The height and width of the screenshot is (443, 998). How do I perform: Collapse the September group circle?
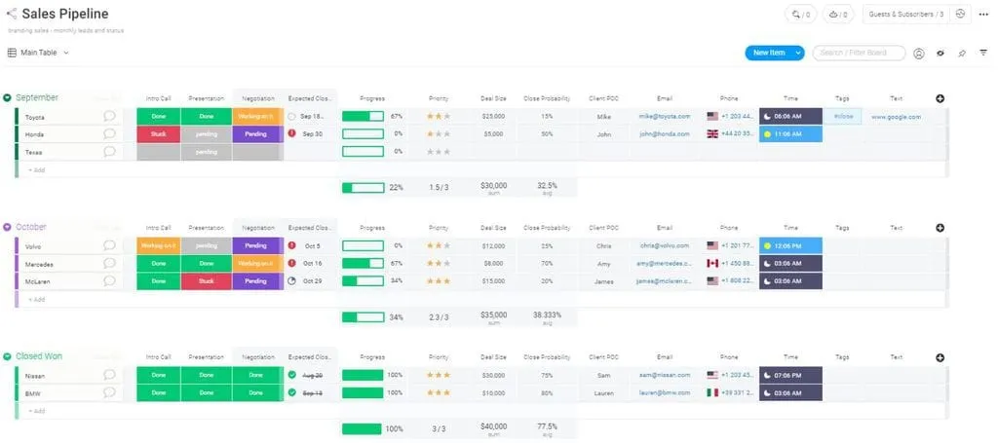8,98
